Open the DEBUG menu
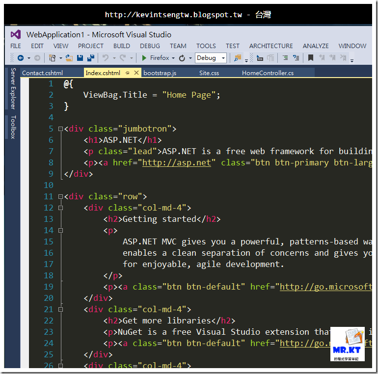Viewport: 378px width, 374px height. [x=150, y=46]
